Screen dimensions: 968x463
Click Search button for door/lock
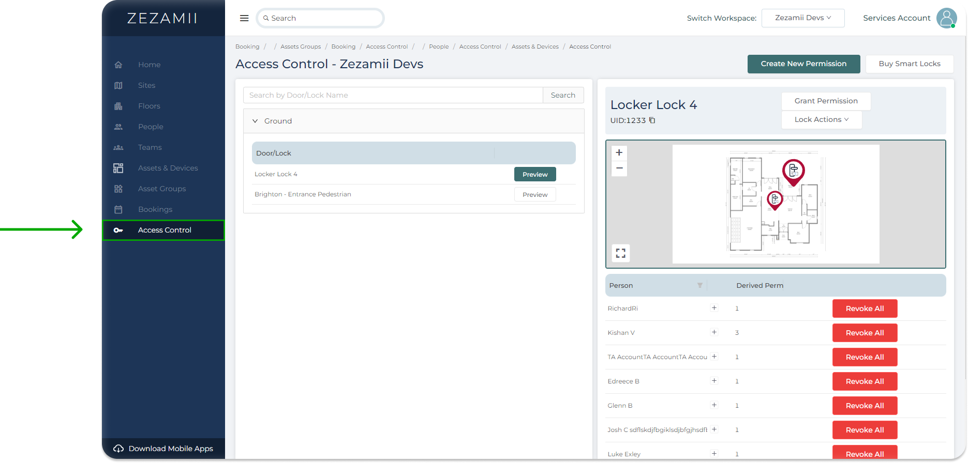click(563, 95)
